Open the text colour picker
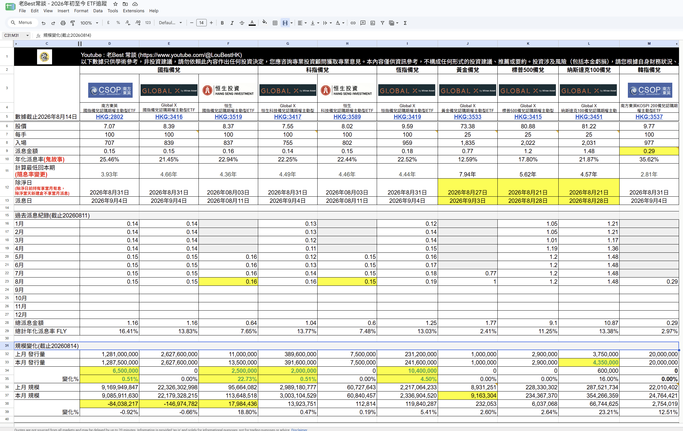Viewport: 683px width, 431px height. [252, 23]
